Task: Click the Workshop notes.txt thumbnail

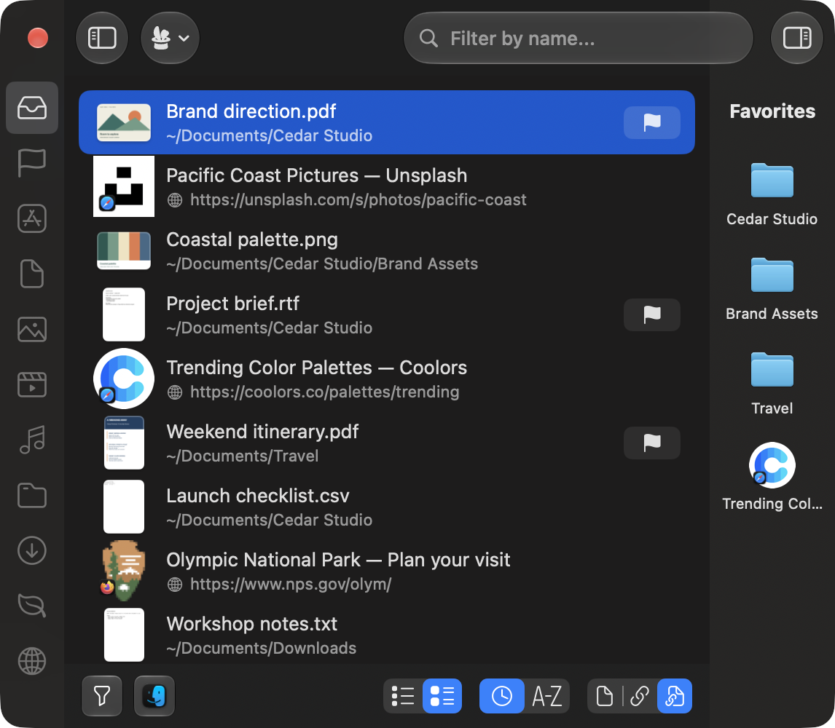Action: tap(124, 635)
